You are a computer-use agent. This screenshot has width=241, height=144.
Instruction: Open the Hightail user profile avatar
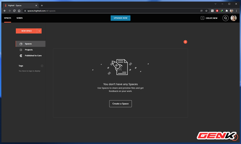click(x=233, y=18)
